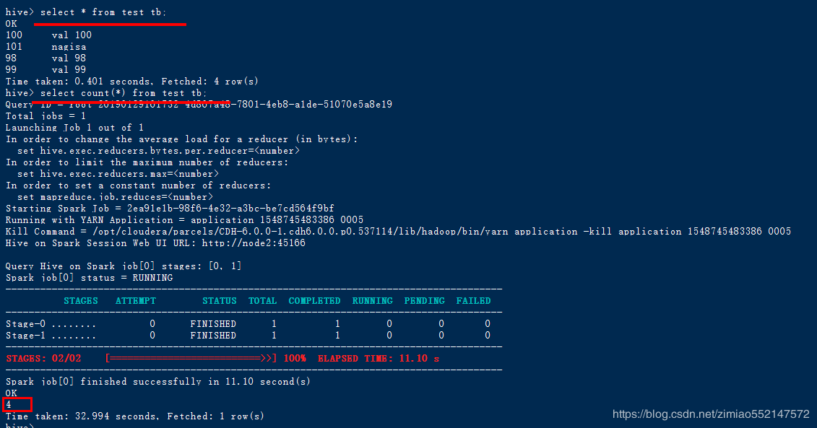Viewport: 817px width, 428px height.
Task: Click the FAILED column header
Action: point(473,301)
